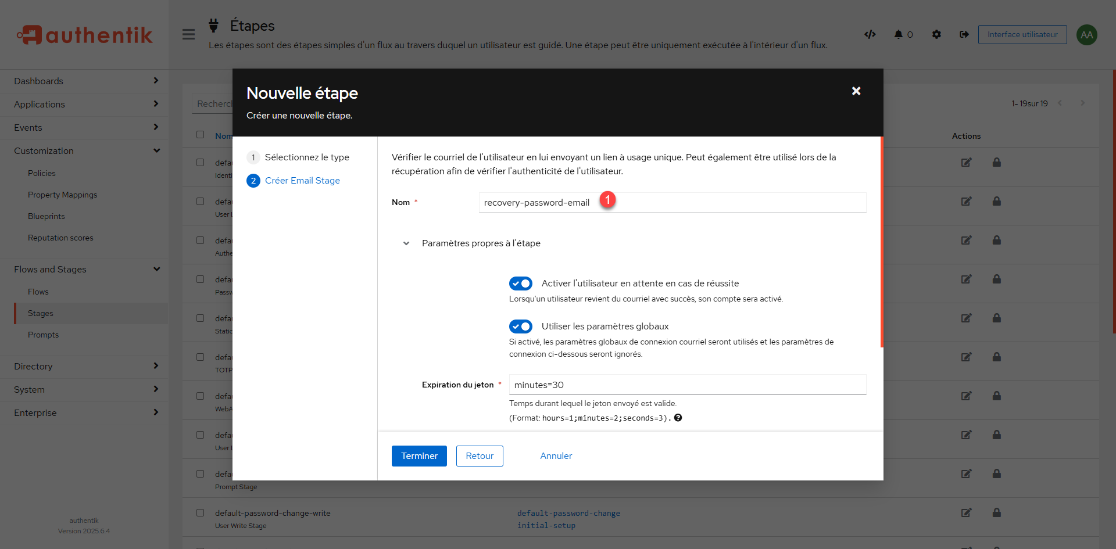Click the AA user avatar
1116x549 pixels.
tap(1086, 35)
